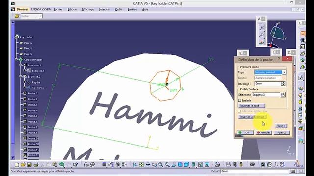This screenshot has width=314, height=176.
Task: Select the Rotate view tool
Action: click(x=154, y=165)
